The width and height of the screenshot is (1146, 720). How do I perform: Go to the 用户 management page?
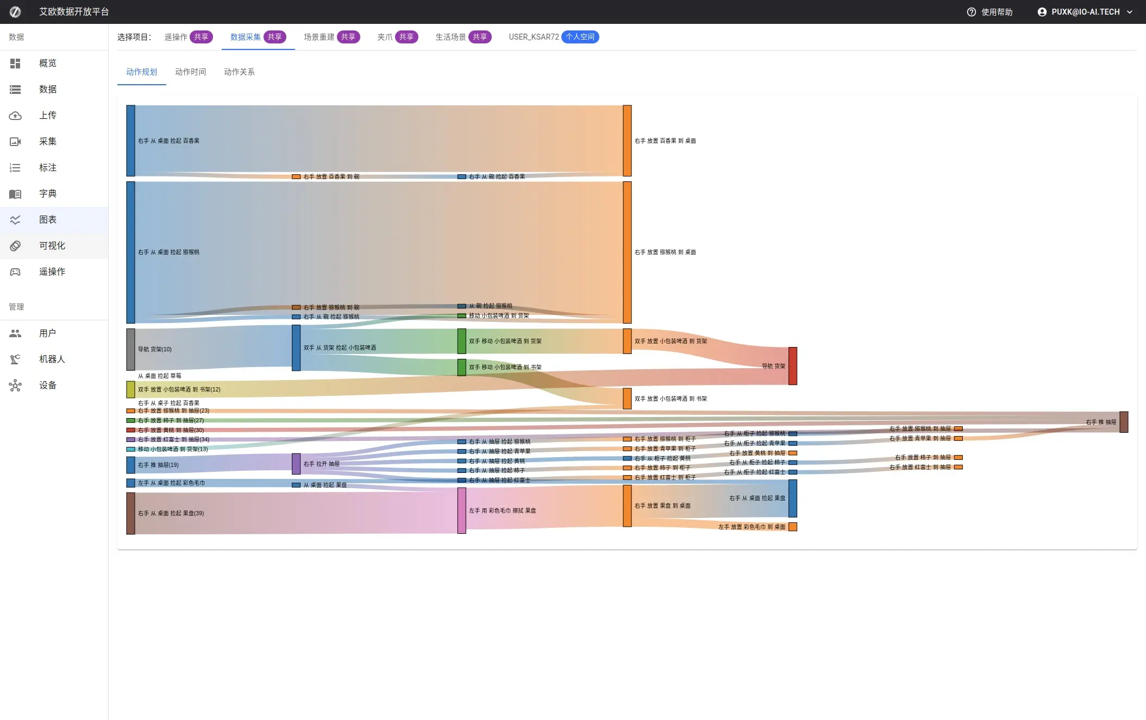[47, 333]
